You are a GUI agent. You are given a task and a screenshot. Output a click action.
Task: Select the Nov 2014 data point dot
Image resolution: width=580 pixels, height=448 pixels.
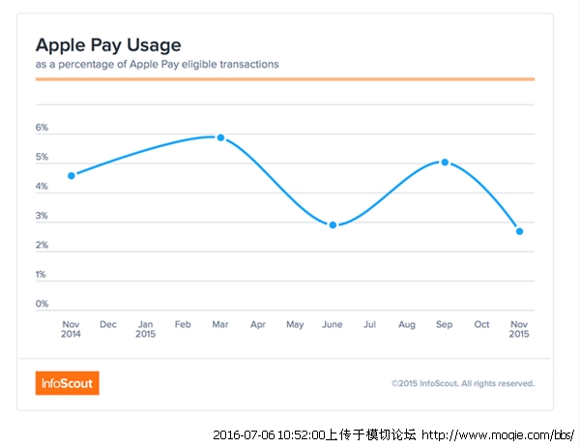click(71, 175)
